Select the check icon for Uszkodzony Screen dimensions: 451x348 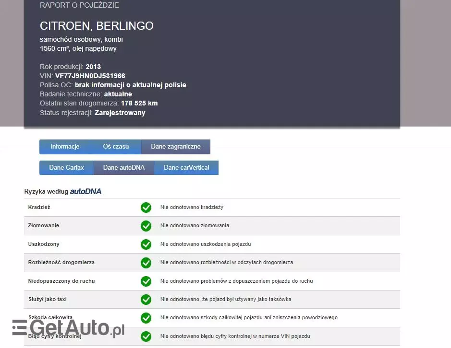146,244
